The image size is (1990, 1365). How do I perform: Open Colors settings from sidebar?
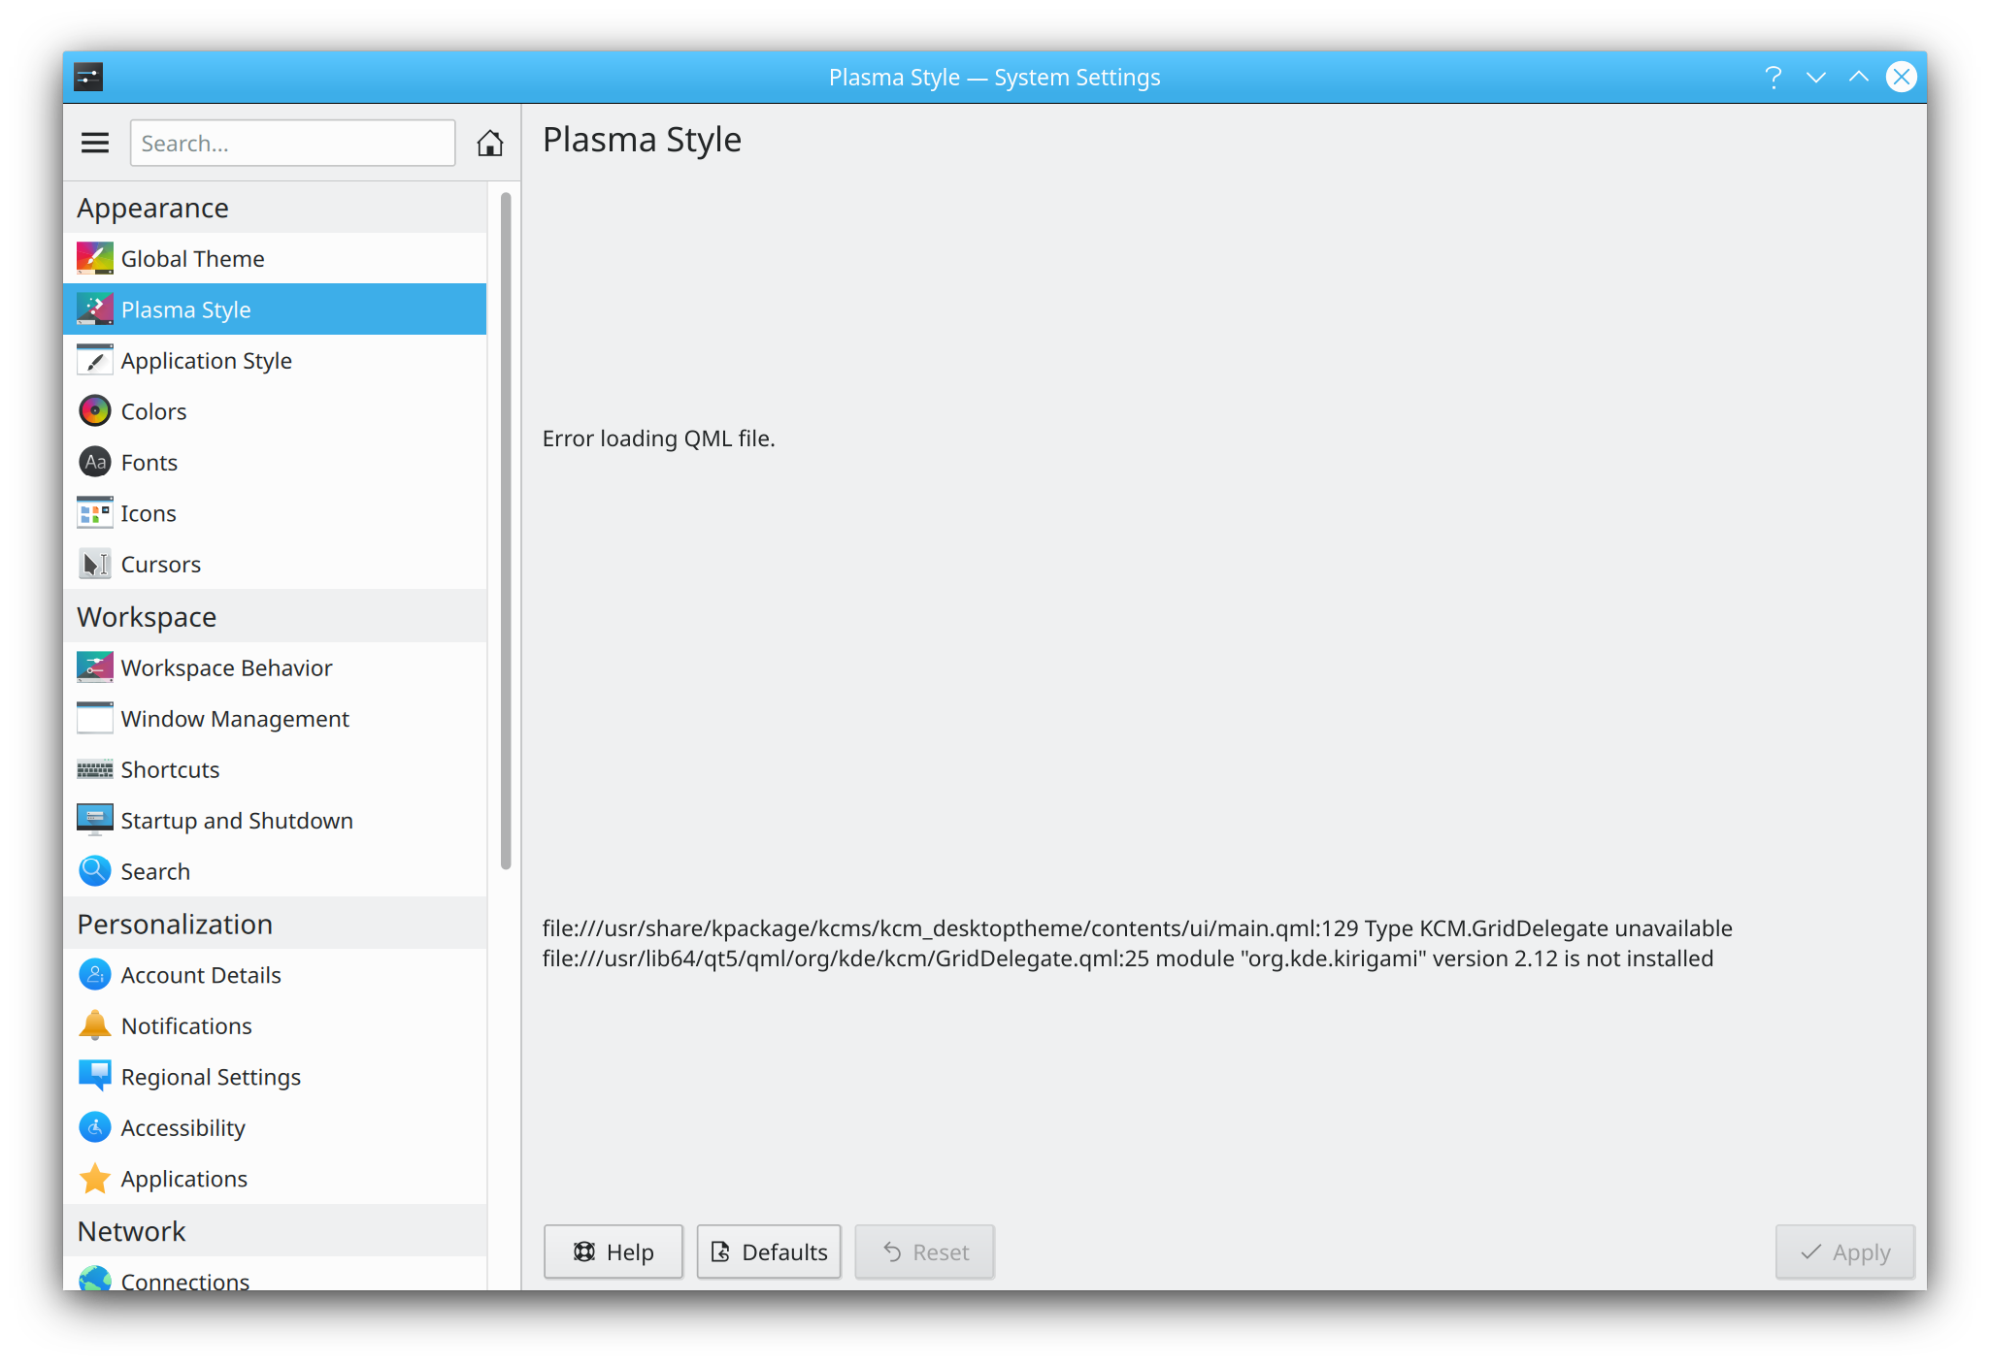(153, 410)
